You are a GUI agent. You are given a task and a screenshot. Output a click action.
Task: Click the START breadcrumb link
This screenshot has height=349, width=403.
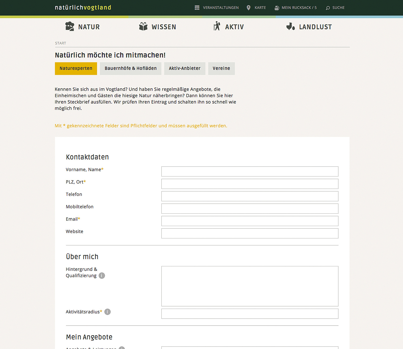[x=60, y=43]
